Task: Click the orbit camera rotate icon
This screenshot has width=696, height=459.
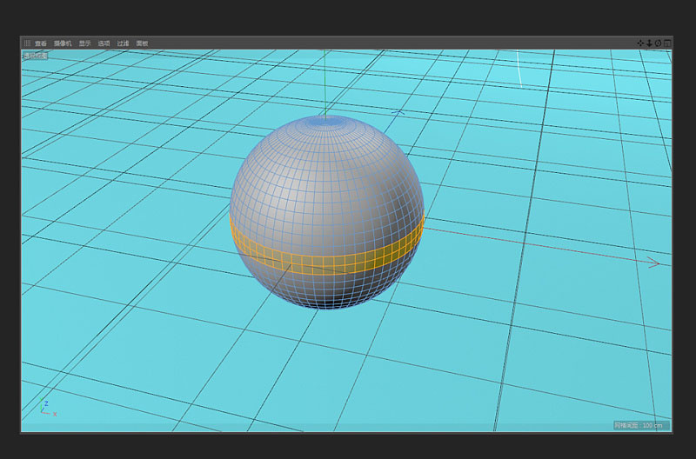Action: click(x=658, y=43)
